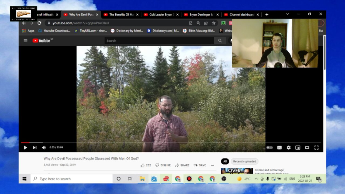Image resolution: width=345 pixels, height=194 pixels.
Task: Open Cortana circle icon on taskbar
Action: 118,179
